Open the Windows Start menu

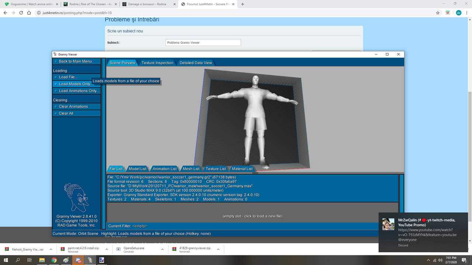pyautogui.click(x=6, y=260)
